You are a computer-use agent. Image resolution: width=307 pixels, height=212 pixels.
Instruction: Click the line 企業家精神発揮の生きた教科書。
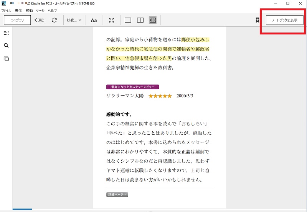coord(140,68)
